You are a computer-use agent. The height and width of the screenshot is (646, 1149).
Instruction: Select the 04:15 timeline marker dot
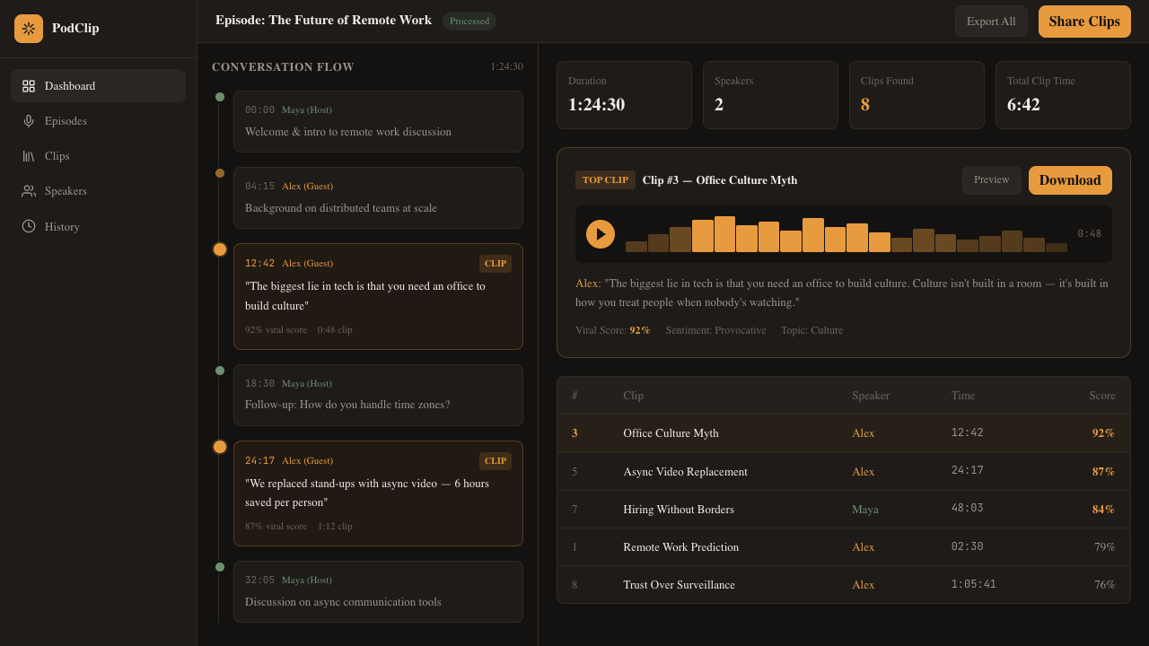pos(220,173)
